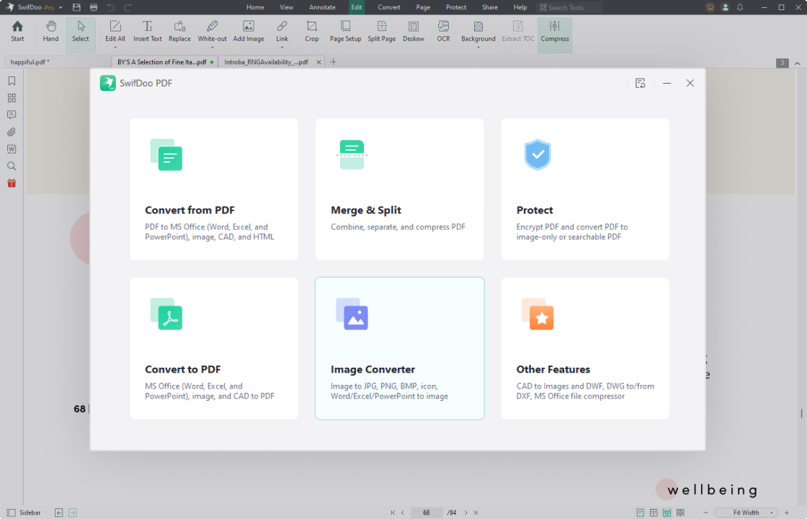Expand the White-out dropdown
The height and width of the screenshot is (519, 807).
pos(212,48)
